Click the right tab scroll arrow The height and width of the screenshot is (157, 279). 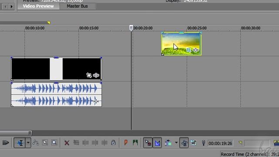(12, 7)
